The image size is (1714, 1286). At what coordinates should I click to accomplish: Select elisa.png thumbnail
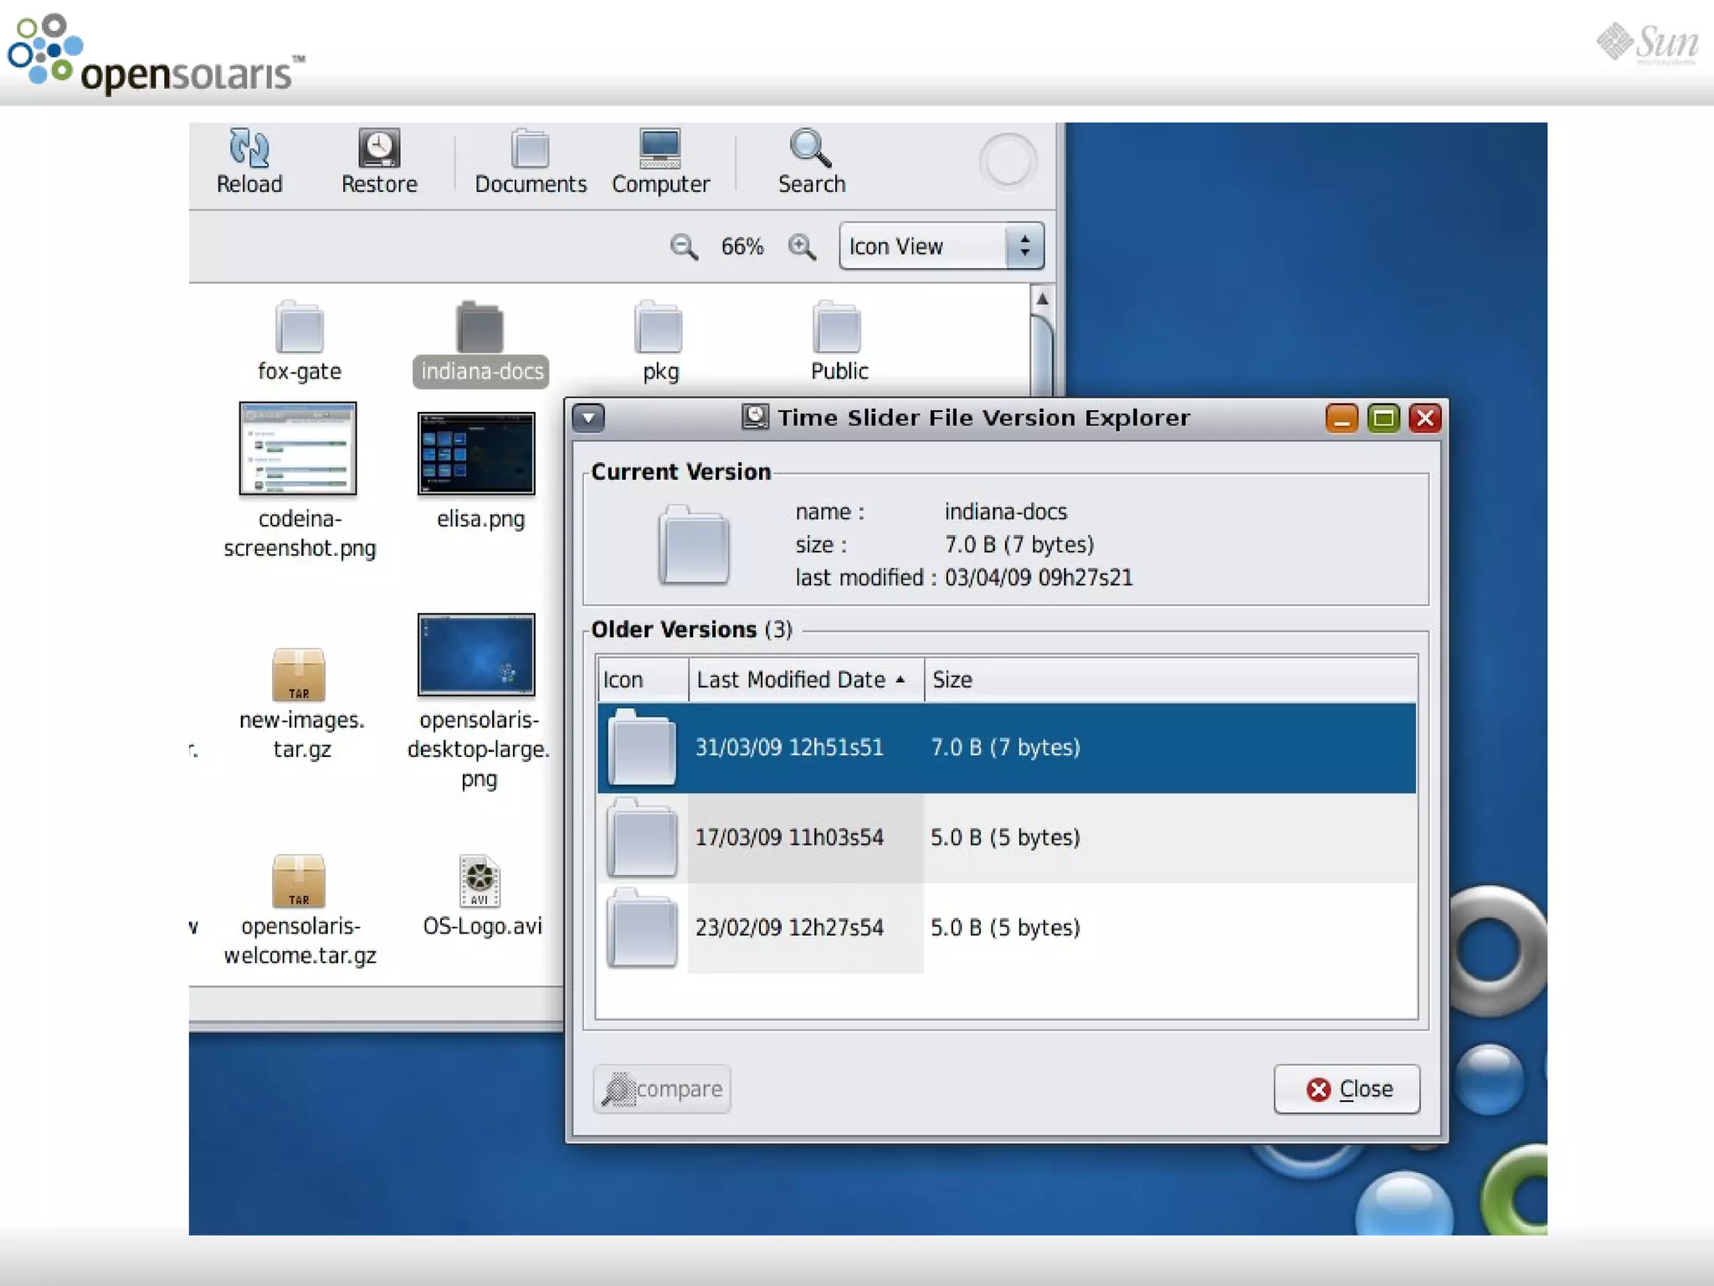point(476,453)
